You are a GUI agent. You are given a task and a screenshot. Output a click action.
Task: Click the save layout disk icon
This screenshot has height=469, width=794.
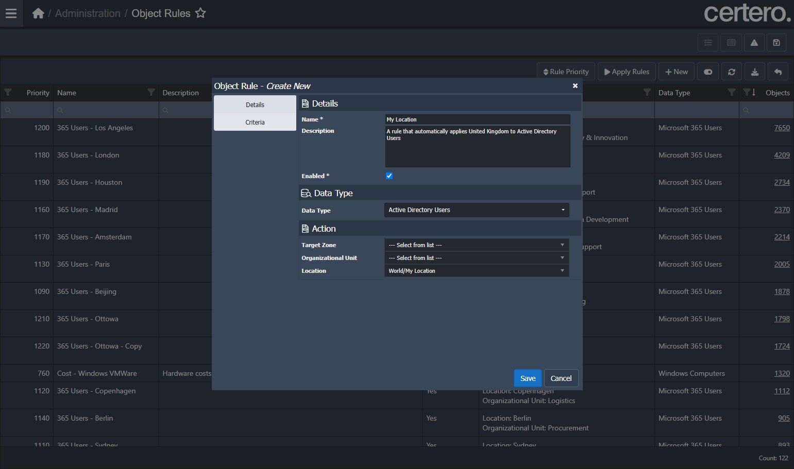[776, 43]
